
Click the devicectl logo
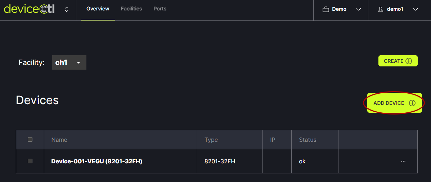[30, 9]
